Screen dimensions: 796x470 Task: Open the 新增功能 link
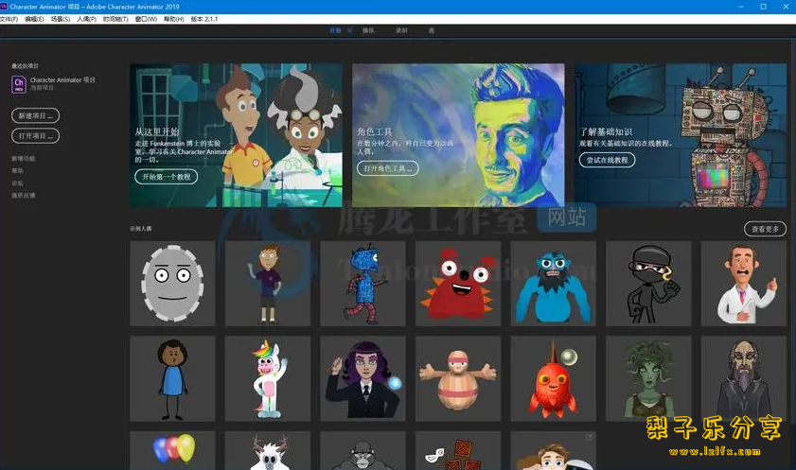[x=24, y=159]
